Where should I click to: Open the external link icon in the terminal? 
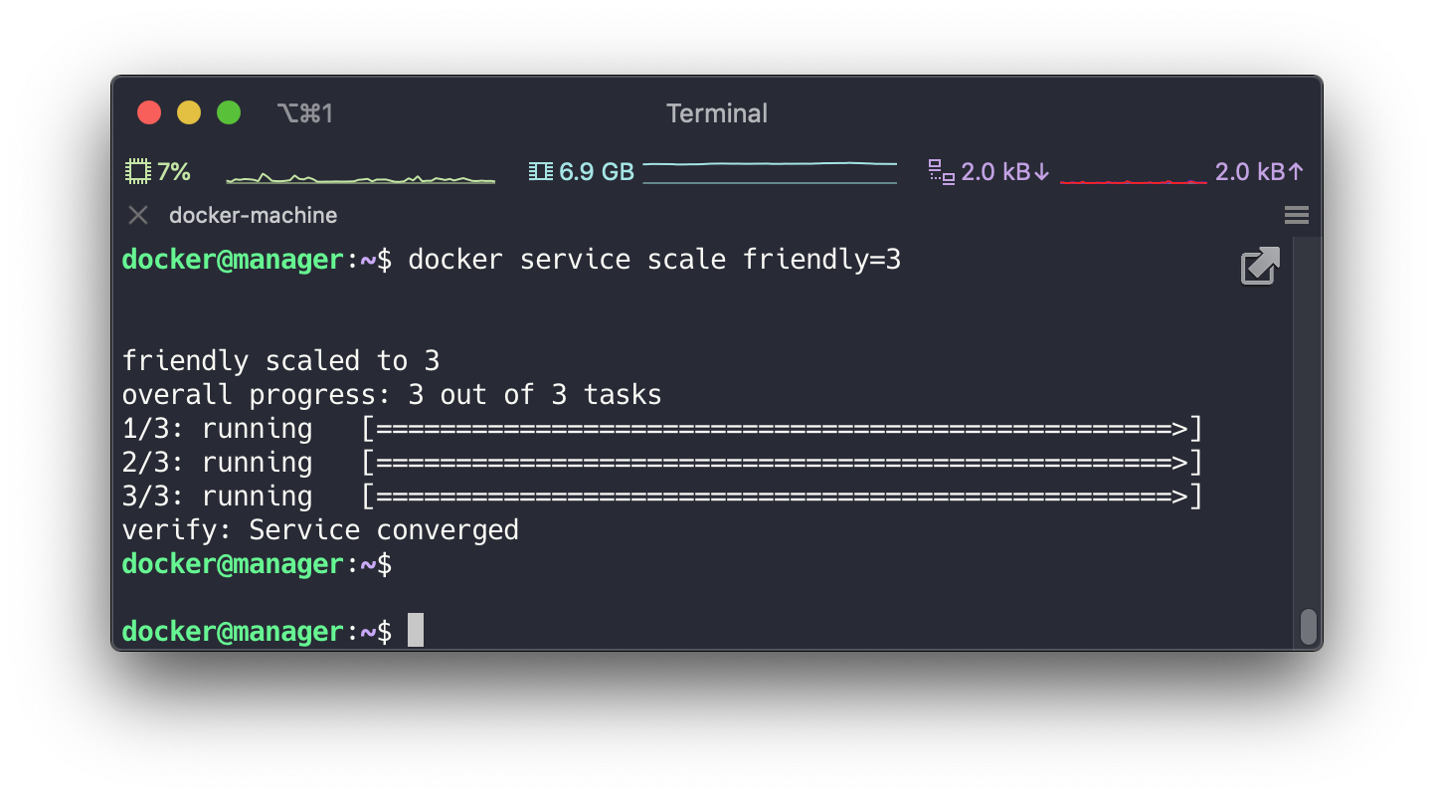pos(1260,266)
